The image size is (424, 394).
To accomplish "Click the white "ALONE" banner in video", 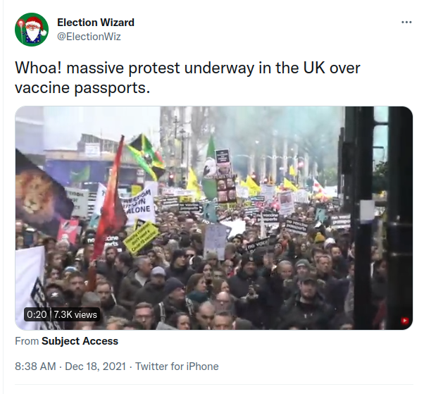I will tap(138, 205).
